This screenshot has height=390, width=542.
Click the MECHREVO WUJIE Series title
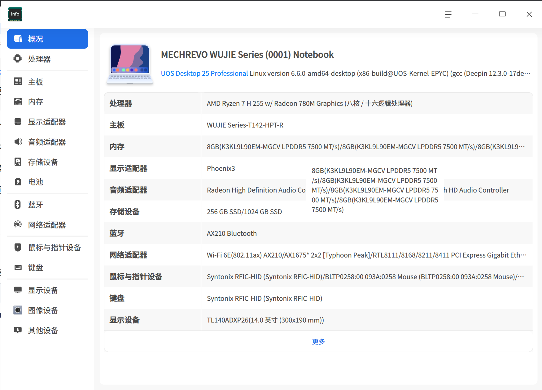(x=247, y=54)
